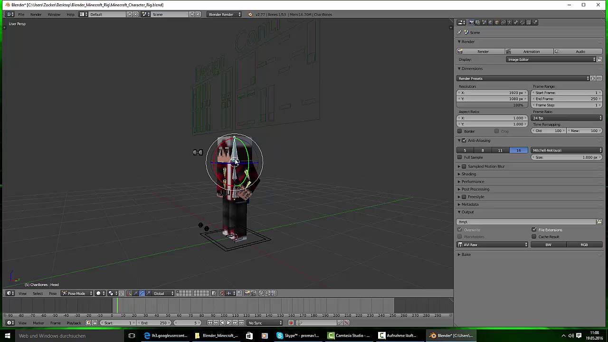608x342 pixels.
Task: Click the pin icon beside Scene breadcrumb
Action: coord(459,32)
